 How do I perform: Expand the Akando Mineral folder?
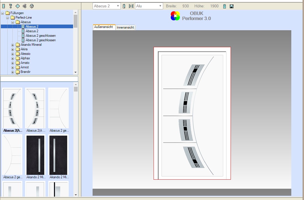pyautogui.click(x=13, y=45)
